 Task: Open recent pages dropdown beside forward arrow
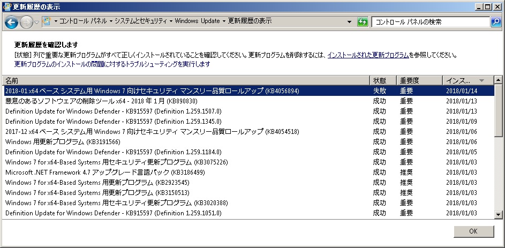(36, 22)
